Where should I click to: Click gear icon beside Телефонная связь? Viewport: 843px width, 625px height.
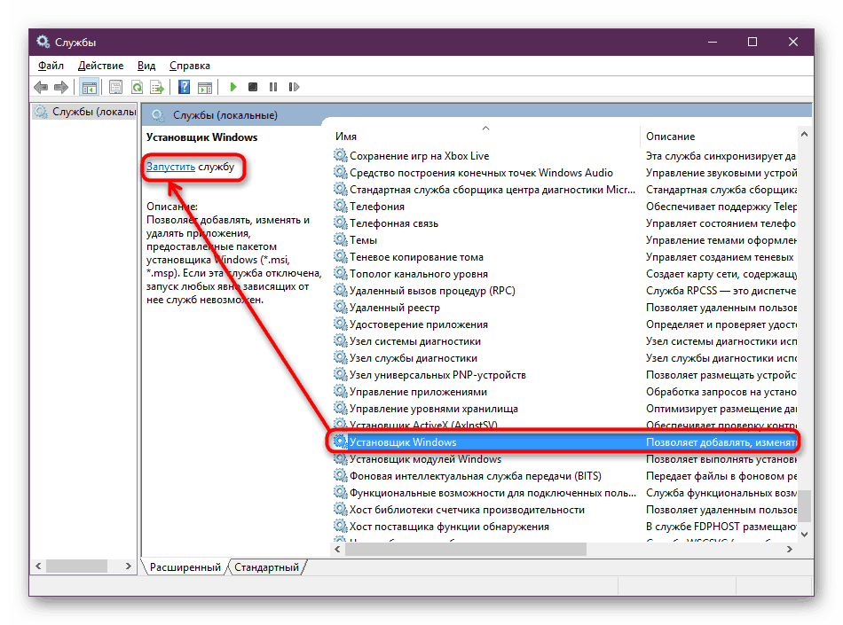pos(341,223)
